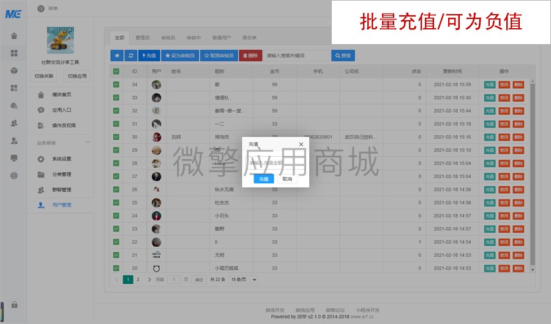Go to page 2 in pagination
Viewport: 551px width, 324px height.
pos(138,280)
